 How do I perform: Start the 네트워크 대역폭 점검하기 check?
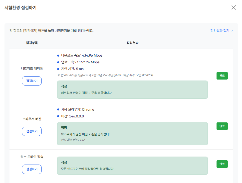pyautogui.click(x=32, y=81)
